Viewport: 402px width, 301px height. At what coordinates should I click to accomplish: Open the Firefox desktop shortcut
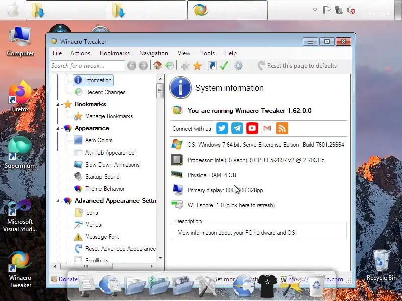(x=20, y=96)
